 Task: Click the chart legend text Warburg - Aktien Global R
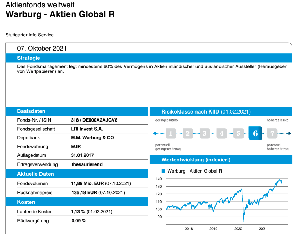194,171
